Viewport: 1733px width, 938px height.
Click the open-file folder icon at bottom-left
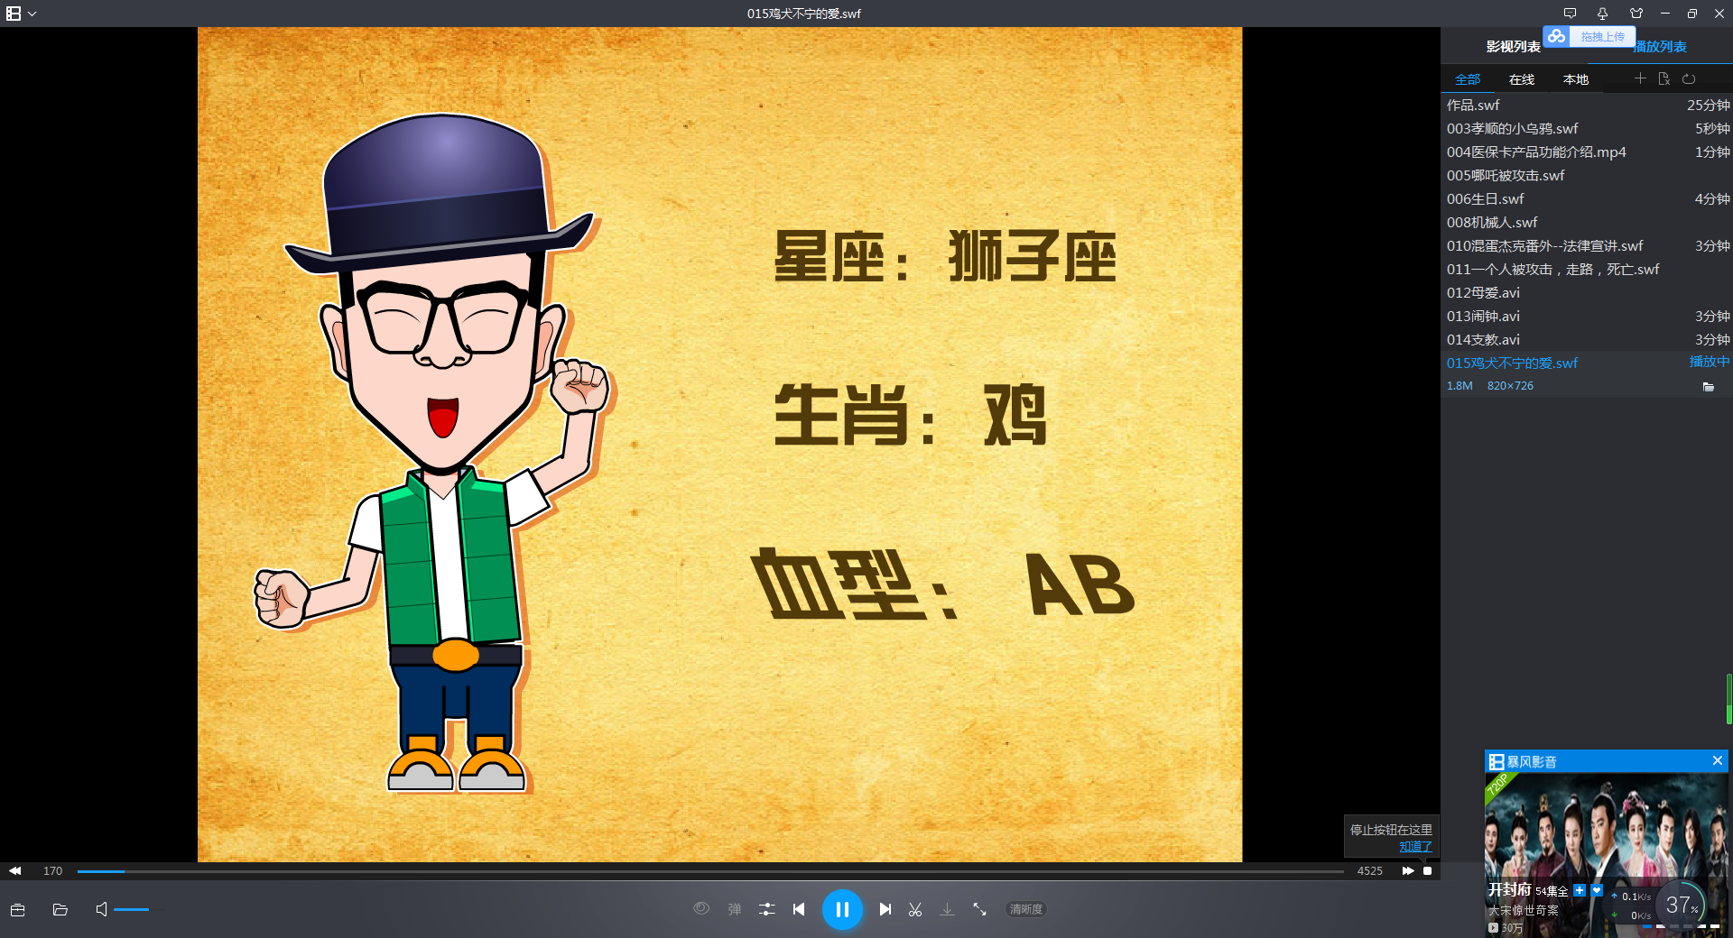[x=60, y=909]
